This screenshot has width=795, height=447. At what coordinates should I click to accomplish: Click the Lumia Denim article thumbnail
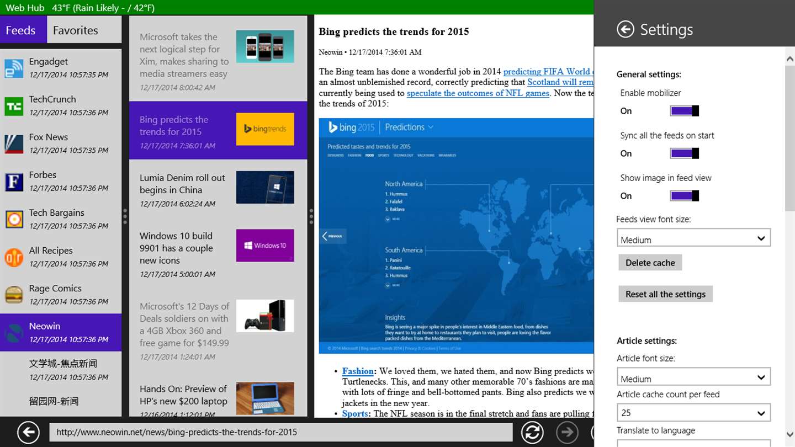(265, 187)
